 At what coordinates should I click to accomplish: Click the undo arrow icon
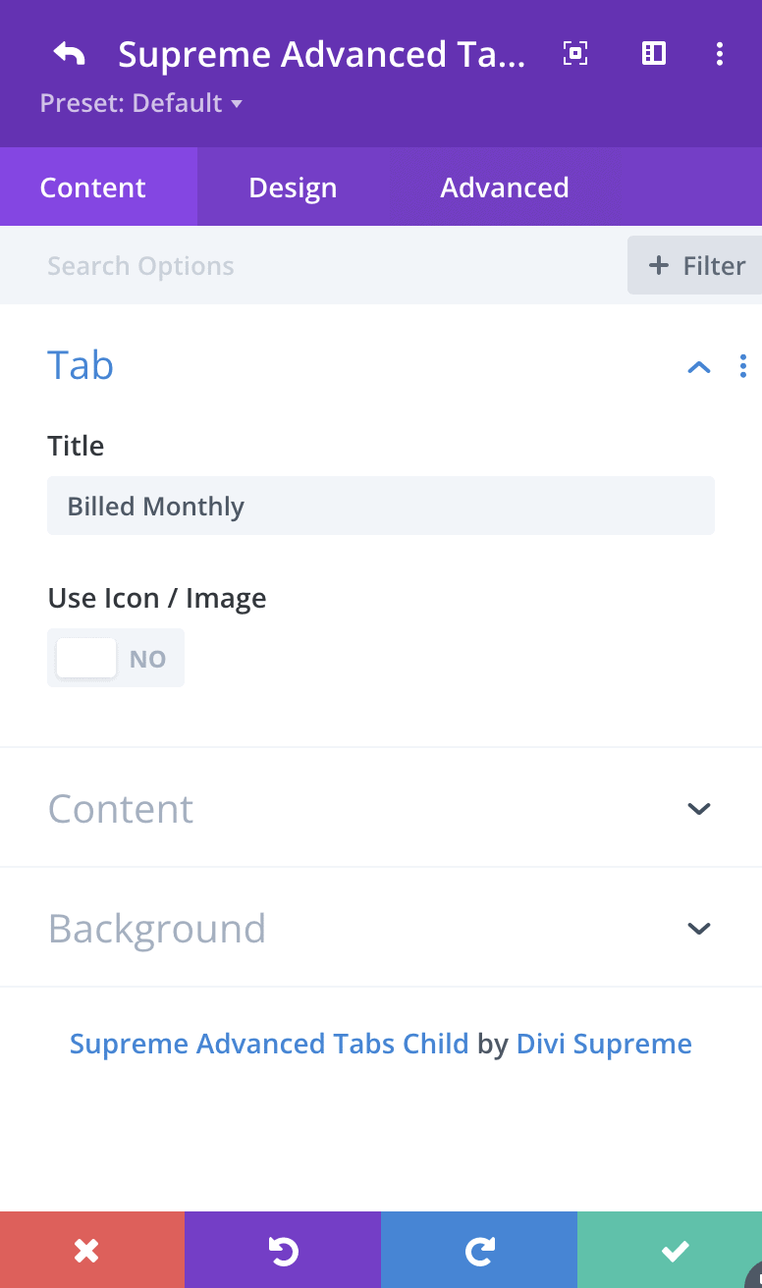(x=283, y=1250)
